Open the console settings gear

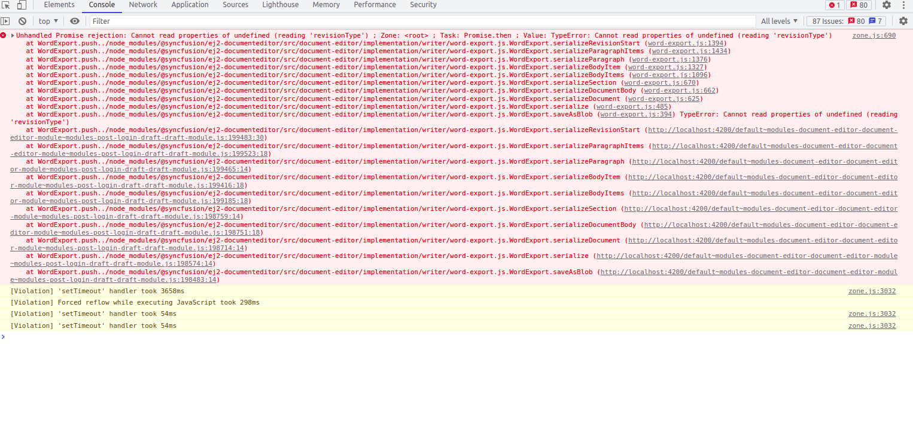coord(903,21)
